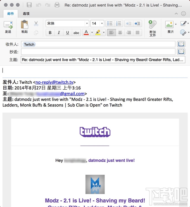Center the text

point(120,32)
